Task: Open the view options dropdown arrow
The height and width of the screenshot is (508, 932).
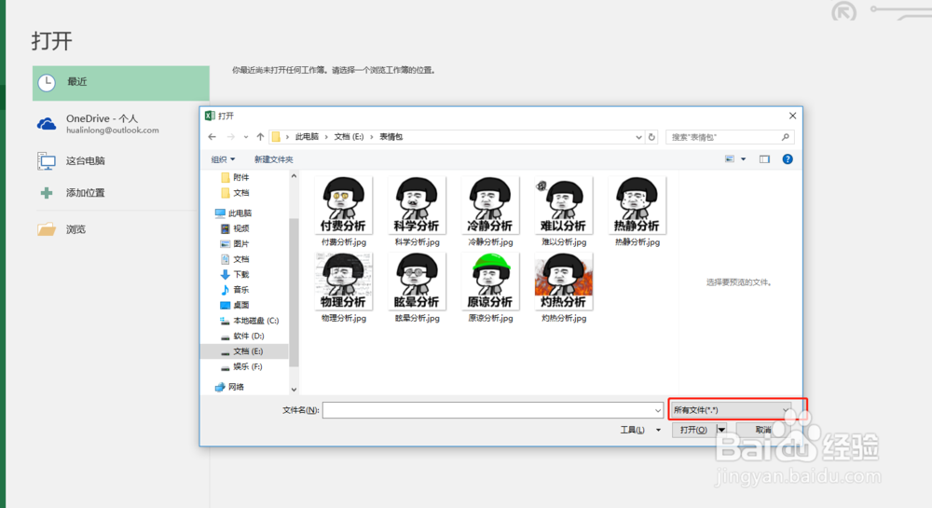Action: click(x=743, y=159)
